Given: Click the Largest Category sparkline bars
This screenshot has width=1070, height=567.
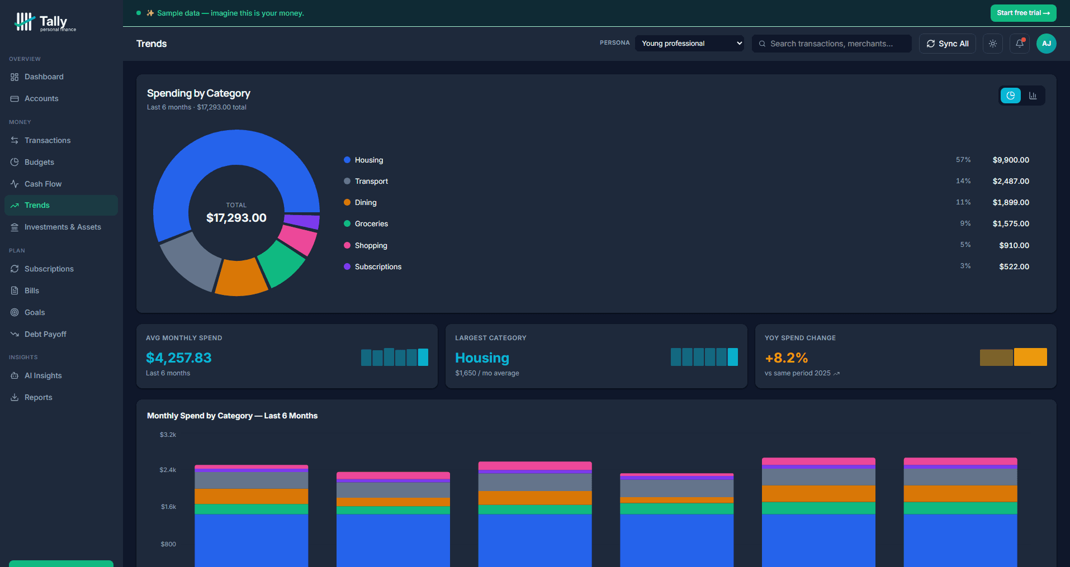Looking at the screenshot, I should 704,356.
